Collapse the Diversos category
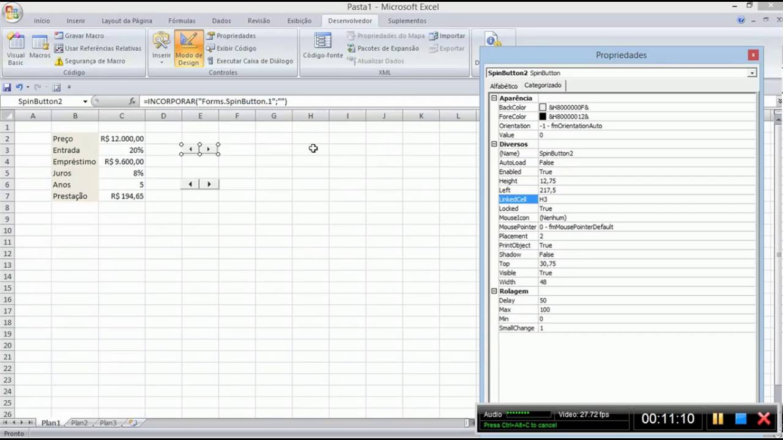 [x=494, y=144]
